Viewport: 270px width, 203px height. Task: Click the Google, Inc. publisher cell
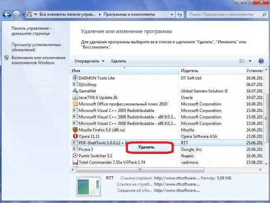point(191,149)
